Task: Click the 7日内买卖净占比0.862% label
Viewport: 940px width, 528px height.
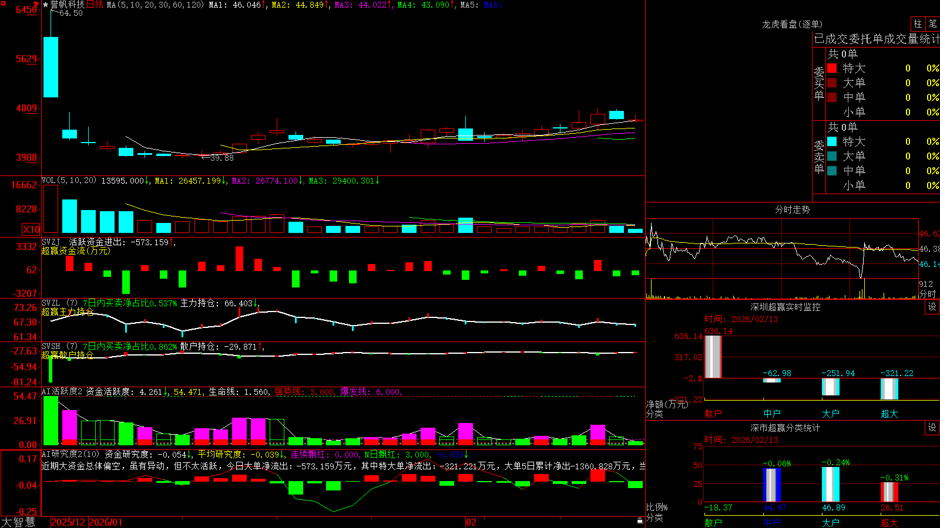Action: pyautogui.click(x=130, y=347)
